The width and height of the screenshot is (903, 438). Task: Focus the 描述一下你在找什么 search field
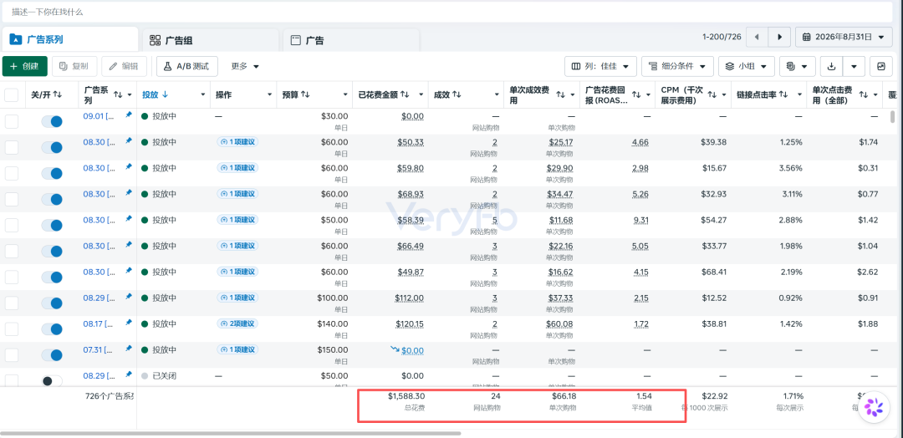(446, 12)
